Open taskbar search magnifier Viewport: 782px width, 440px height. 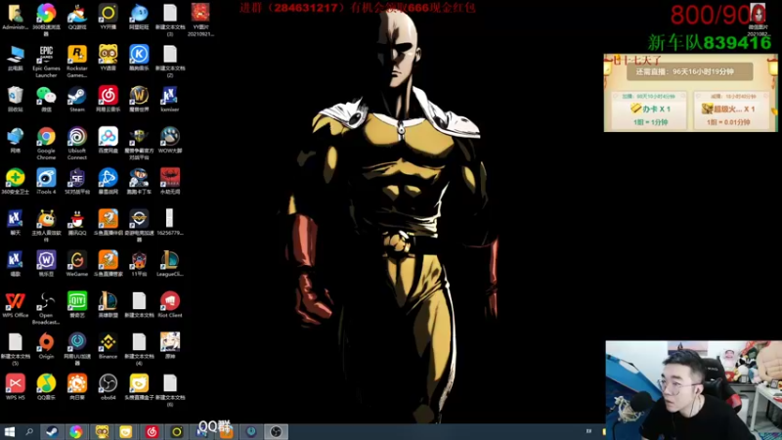[29, 431]
